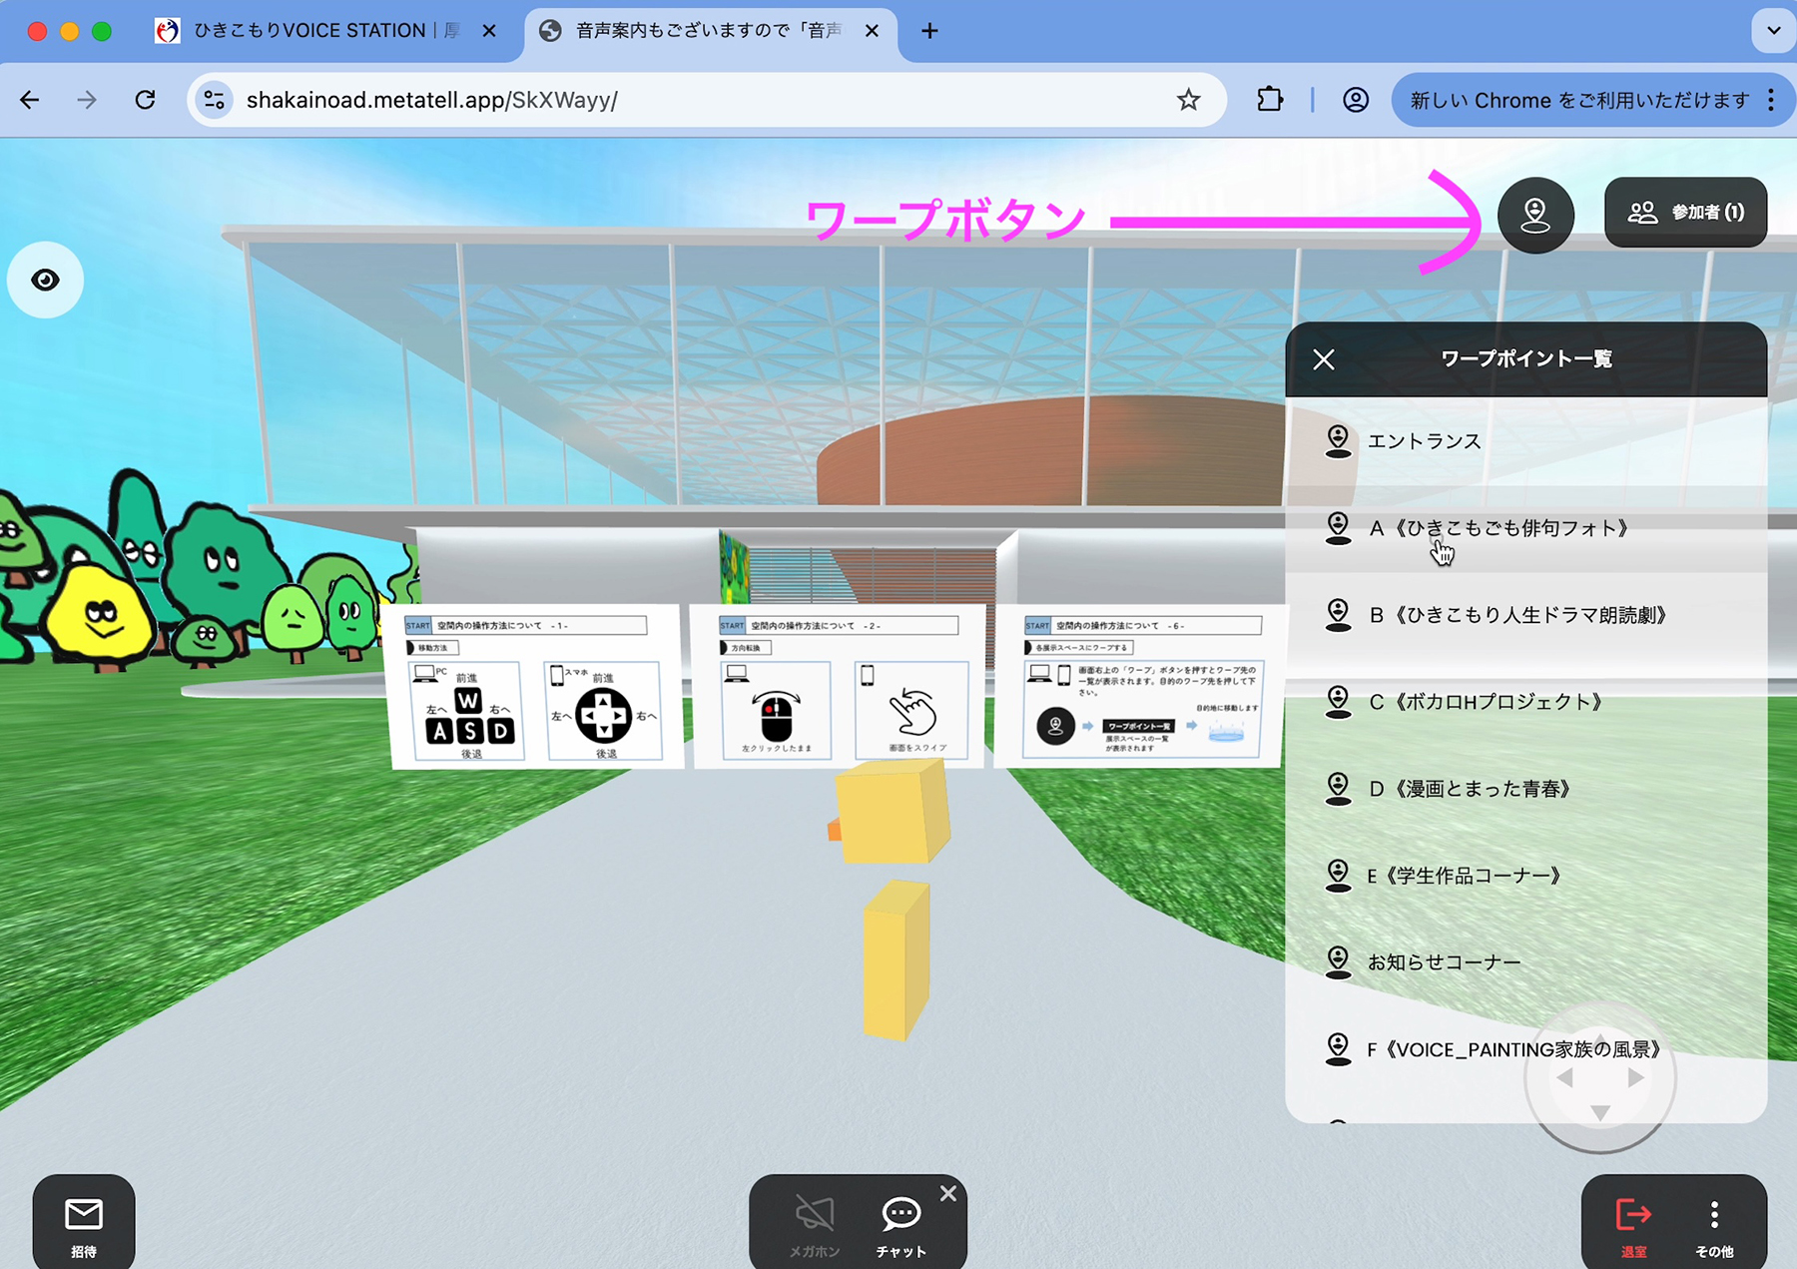This screenshot has height=1269, width=1797.
Task: Warp to C《ボカロHプロジェクト》
Action: tap(1525, 702)
